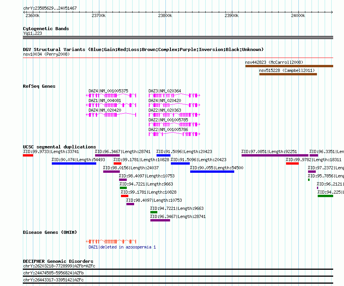The height and width of the screenshot is (286, 344).
Task: Select the %ID:94.225 duplication label
Action: pos(331,192)
